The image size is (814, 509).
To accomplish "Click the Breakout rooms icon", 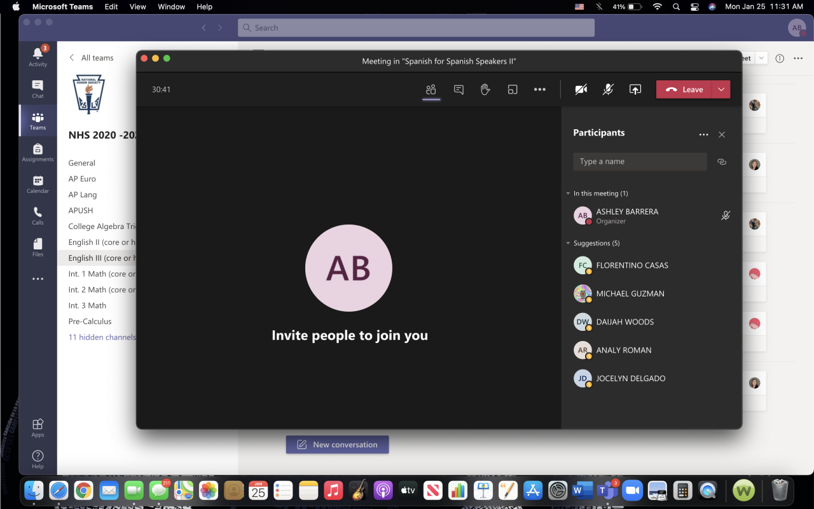I will click(x=513, y=90).
